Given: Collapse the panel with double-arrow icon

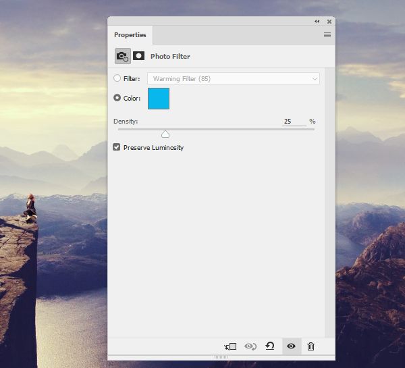Looking at the screenshot, I should click(x=317, y=22).
